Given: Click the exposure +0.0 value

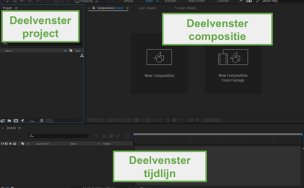Looking at the screenshot, I should pos(181,120).
